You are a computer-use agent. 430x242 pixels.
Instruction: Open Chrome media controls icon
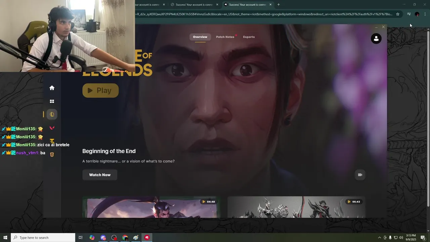(409, 14)
